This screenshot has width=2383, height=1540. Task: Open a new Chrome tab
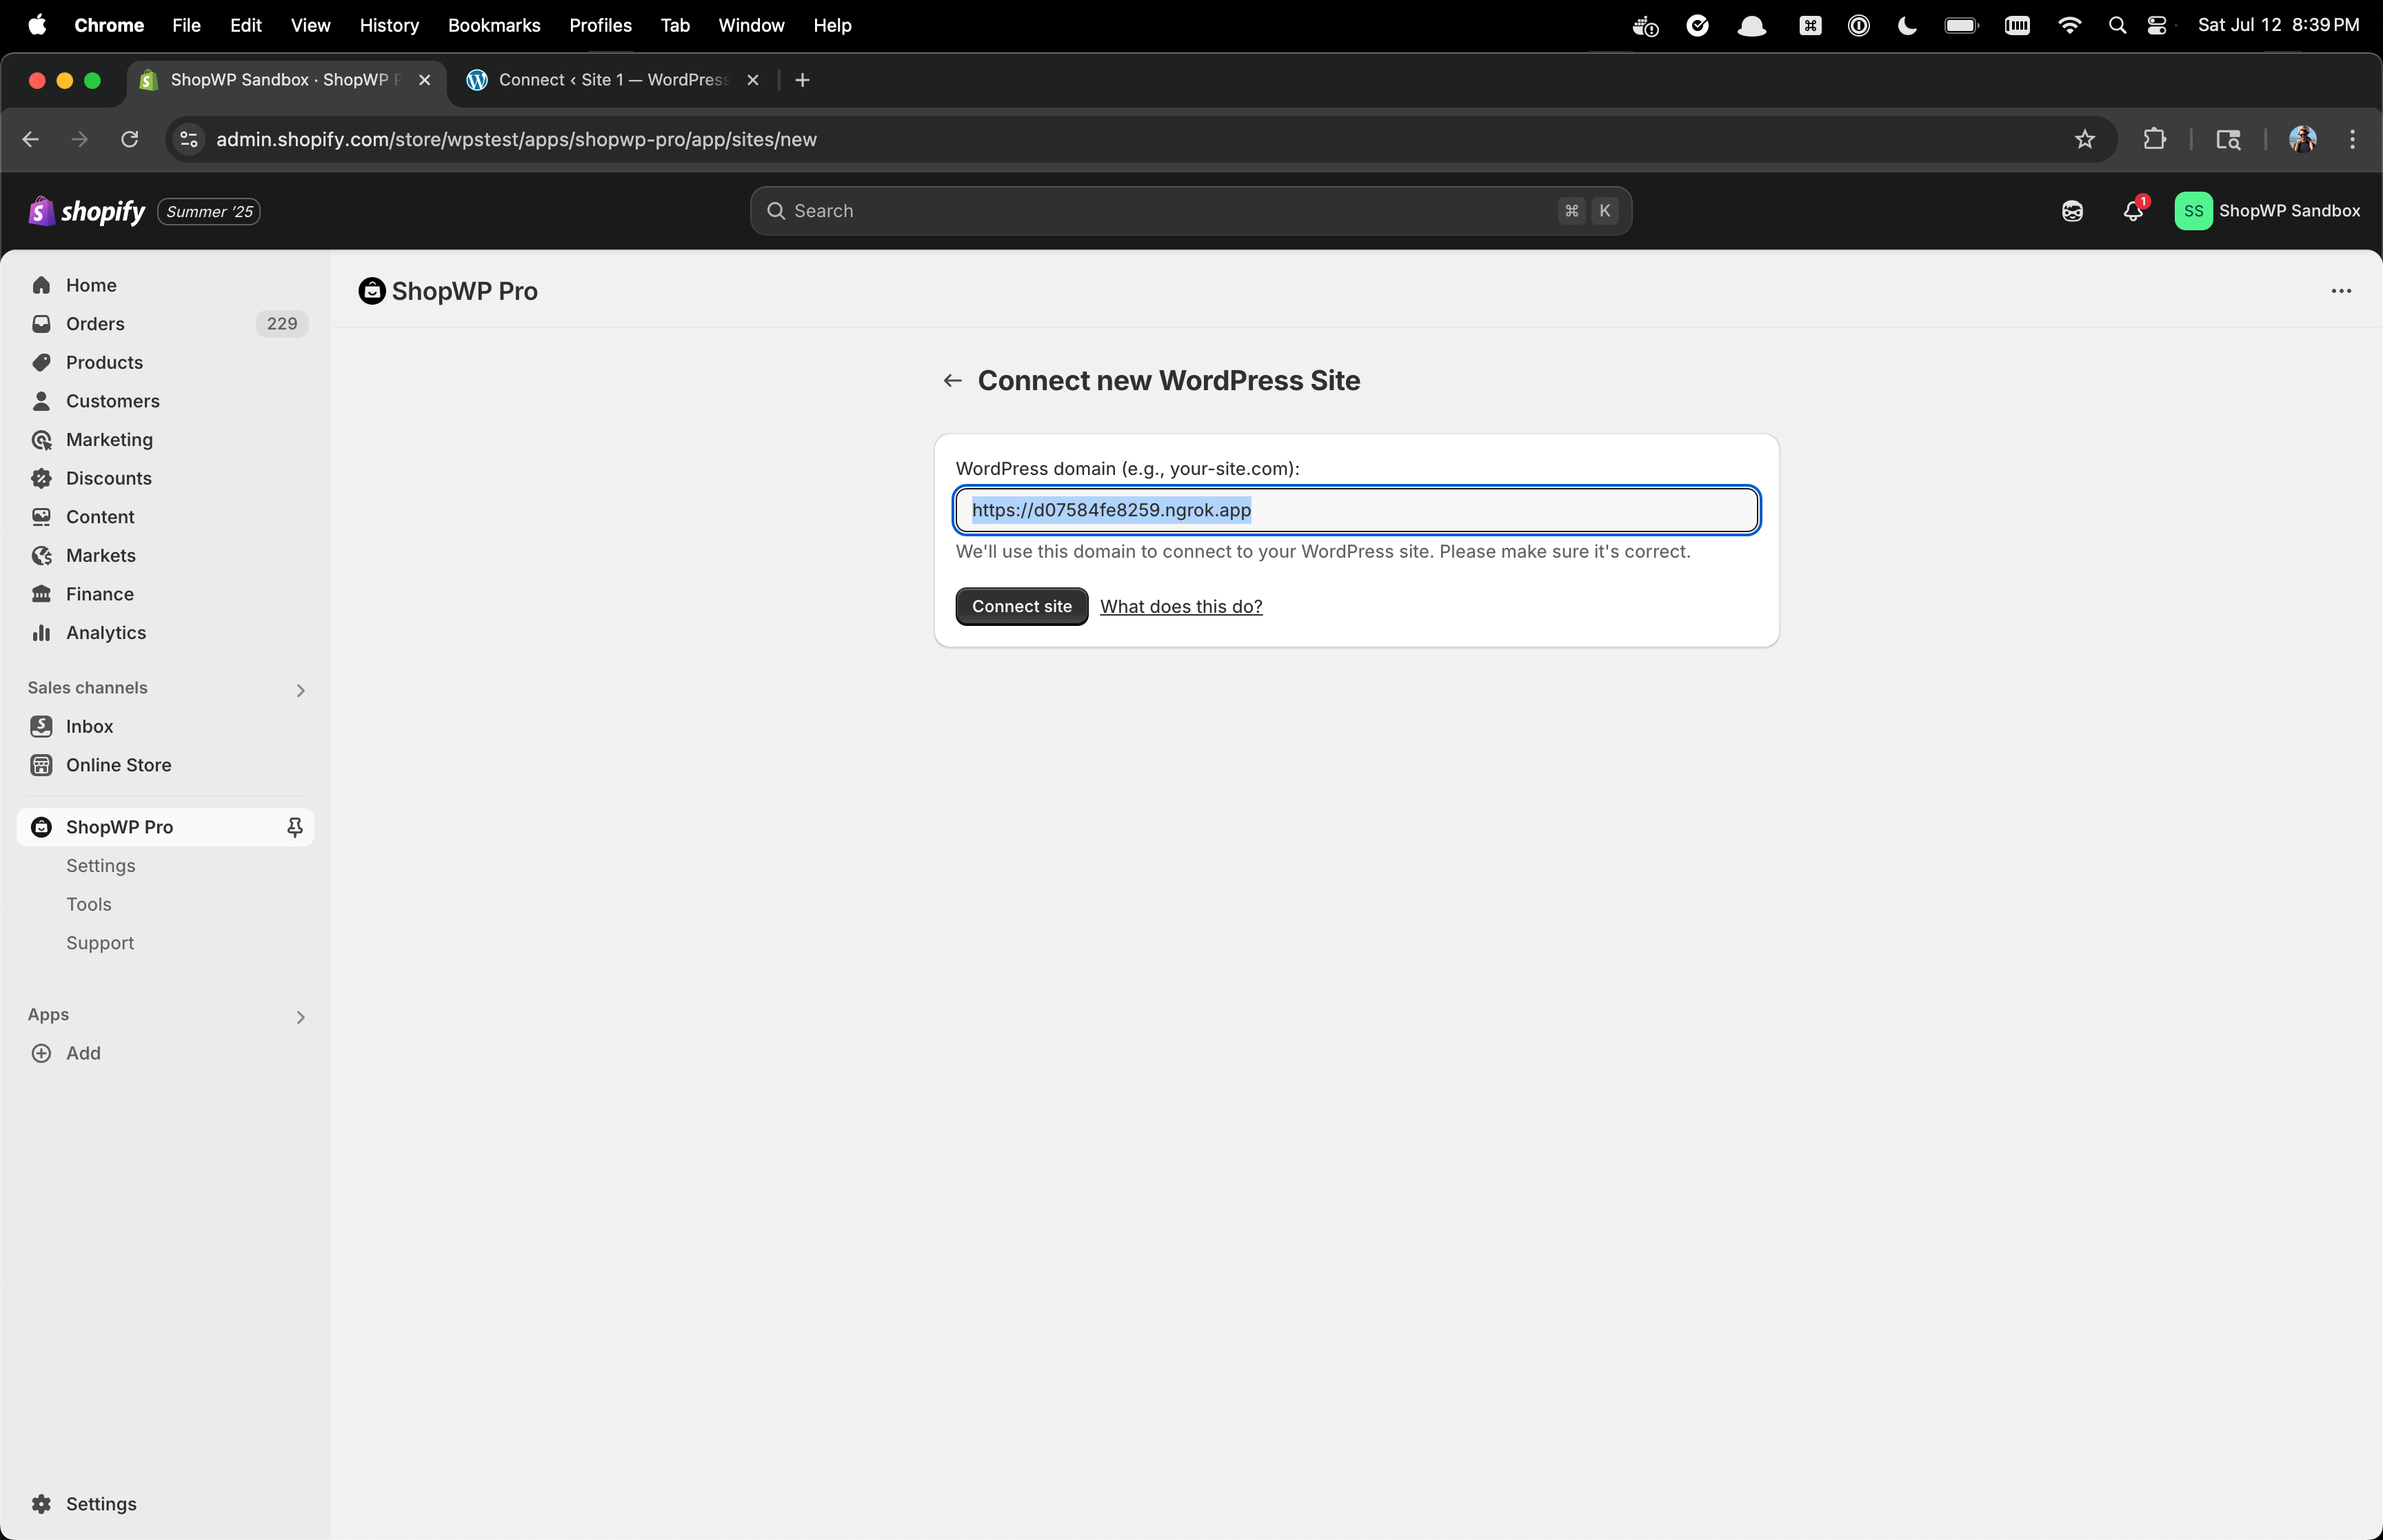point(802,80)
